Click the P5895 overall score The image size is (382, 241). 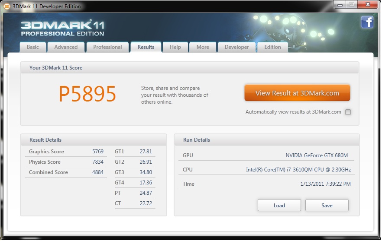pyautogui.click(x=87, y=94)
